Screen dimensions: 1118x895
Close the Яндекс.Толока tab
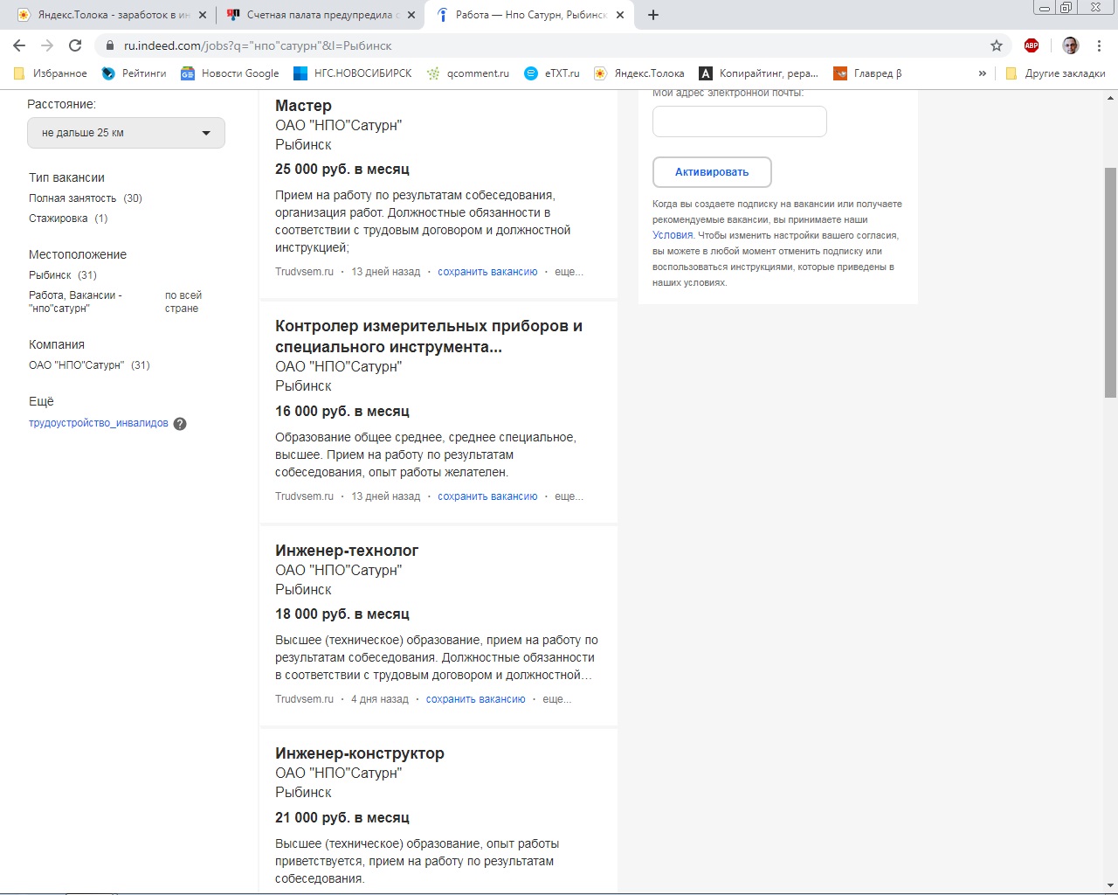pyautogui.click(x=203, y=15)
